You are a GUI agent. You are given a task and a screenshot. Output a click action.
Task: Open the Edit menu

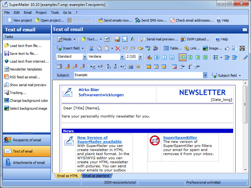point(17,13)
